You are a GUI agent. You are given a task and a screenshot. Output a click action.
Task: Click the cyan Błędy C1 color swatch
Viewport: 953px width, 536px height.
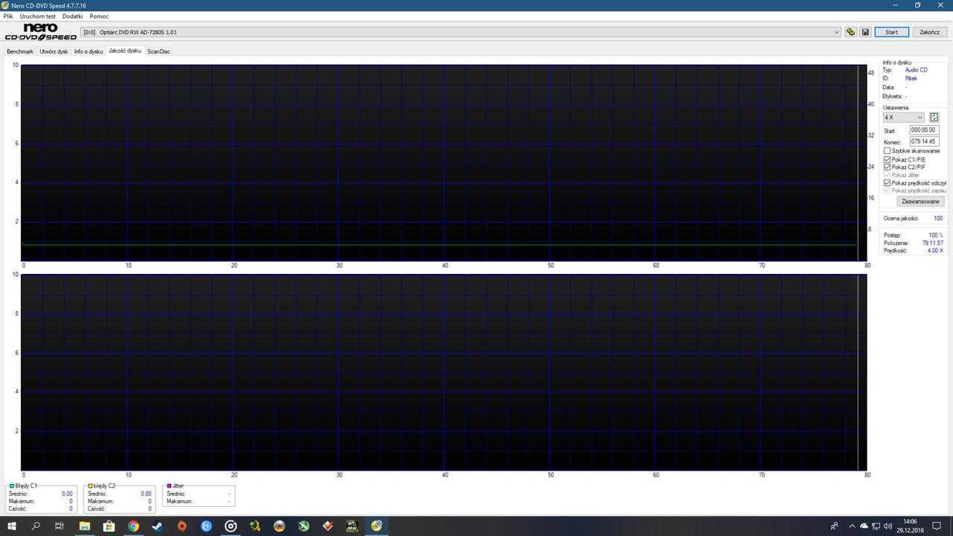[x=12, y=486]
